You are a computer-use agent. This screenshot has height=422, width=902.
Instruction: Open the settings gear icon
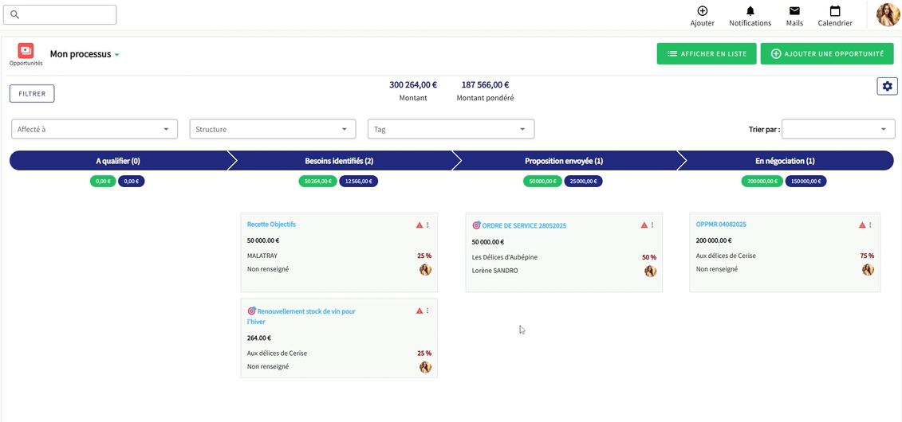[x=887, y=86]
